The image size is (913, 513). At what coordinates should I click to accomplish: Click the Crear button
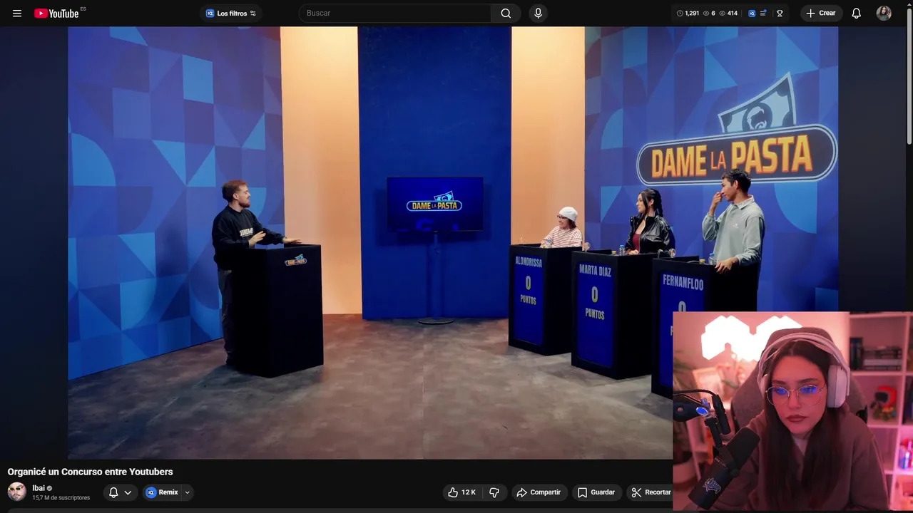click(821, 13)
